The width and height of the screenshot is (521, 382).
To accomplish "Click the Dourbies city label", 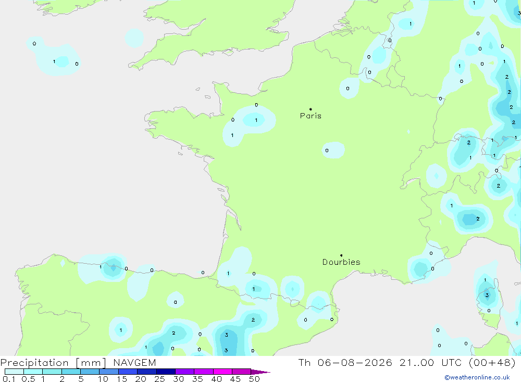I will pos(341,262).
